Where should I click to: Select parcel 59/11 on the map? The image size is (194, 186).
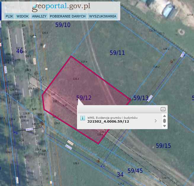[117, 53]
